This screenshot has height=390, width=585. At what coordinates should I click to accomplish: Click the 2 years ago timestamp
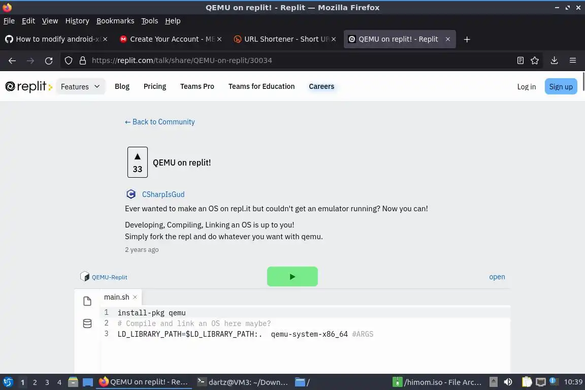(142, 250)
